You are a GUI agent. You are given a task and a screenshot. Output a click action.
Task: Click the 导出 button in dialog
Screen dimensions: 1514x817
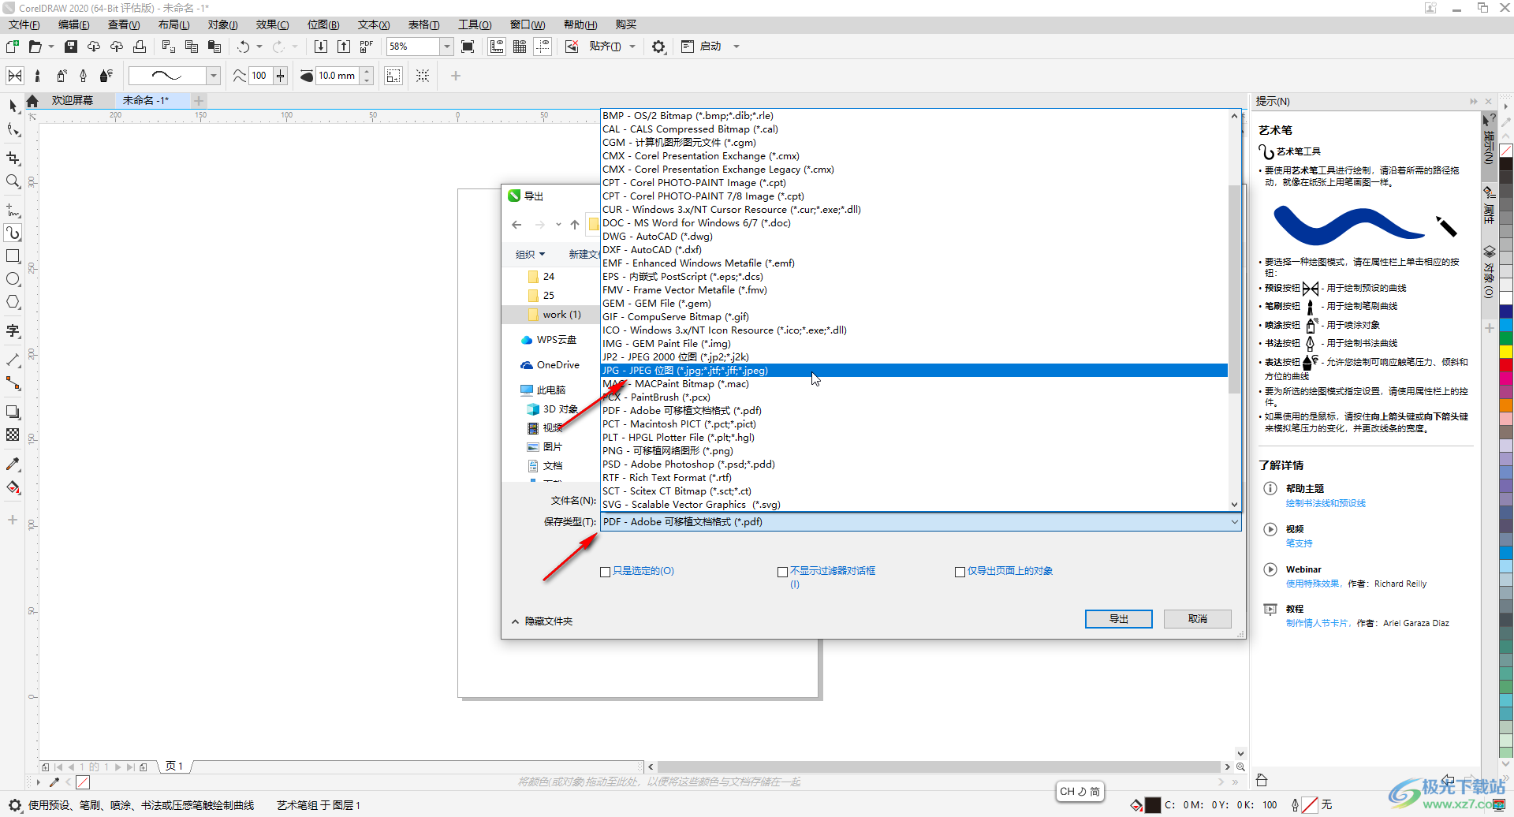tap(1118, 619)
